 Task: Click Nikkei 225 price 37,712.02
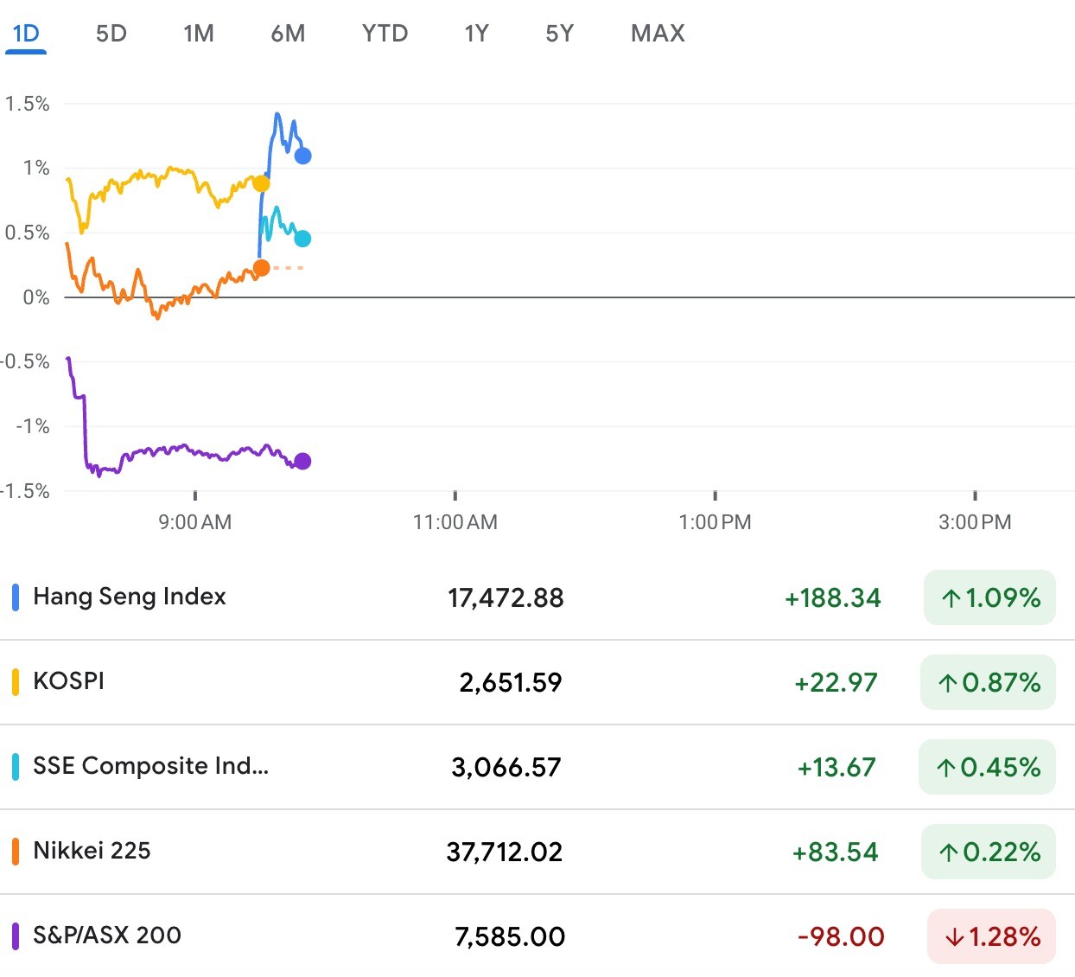click(505, 852)
